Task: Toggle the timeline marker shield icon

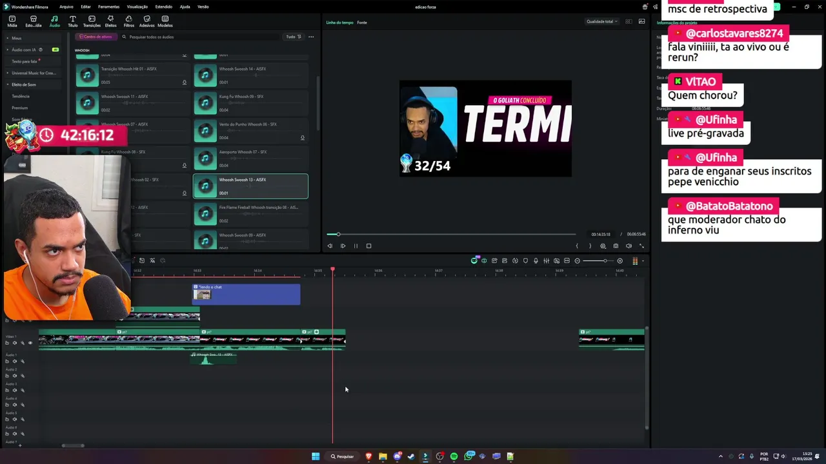Action: (x=525, y=260)
